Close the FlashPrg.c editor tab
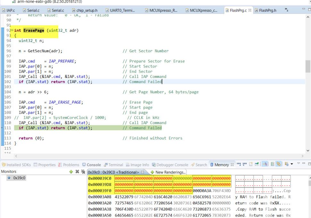Screen dimensions: 311x218 250,10
